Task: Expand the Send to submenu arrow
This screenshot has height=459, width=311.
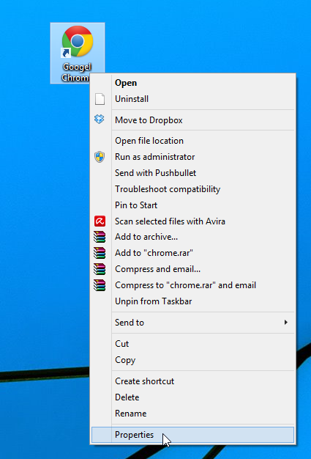Action: 286,323
